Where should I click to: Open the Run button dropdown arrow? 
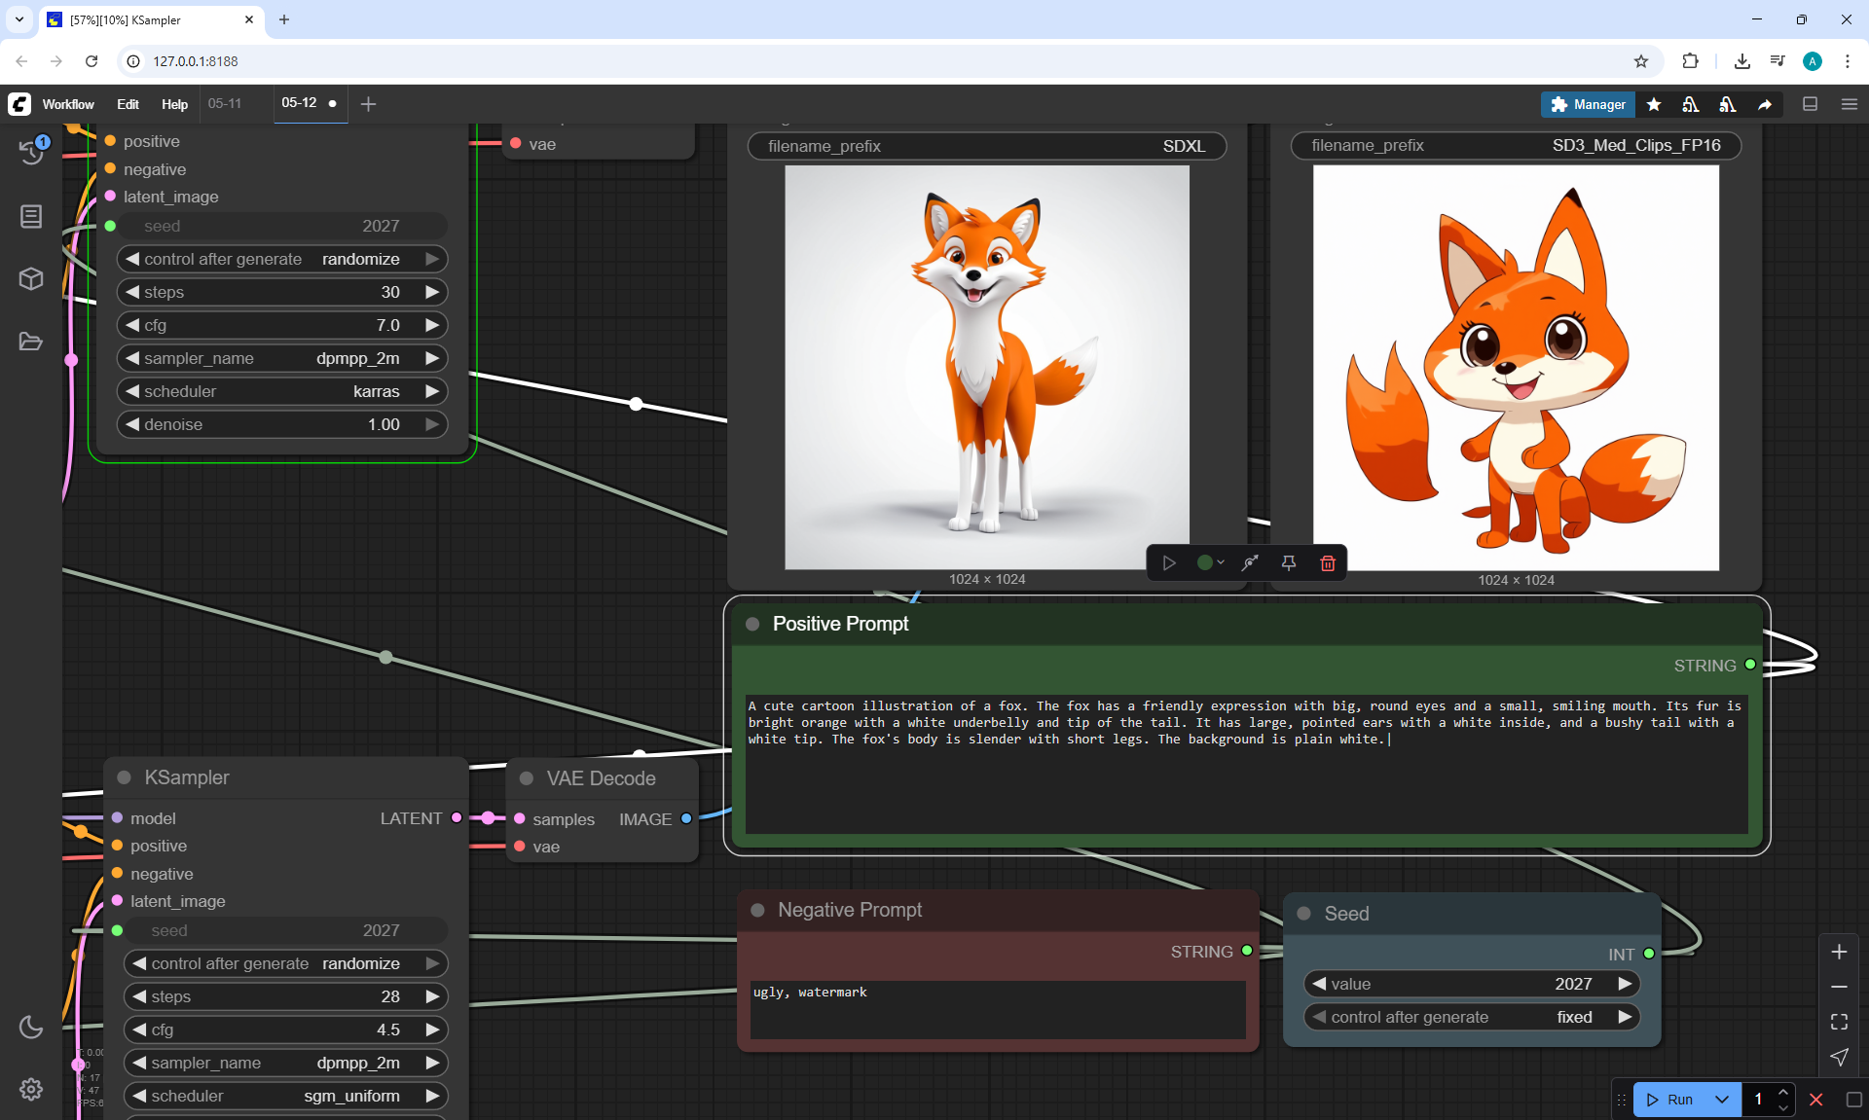point(1722,1100)
